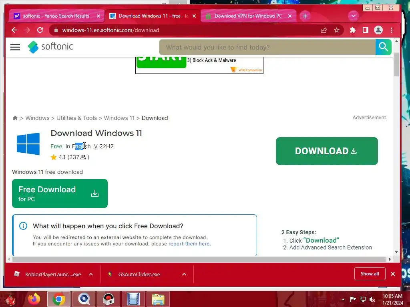The width and height of the screenshot is (410, 307).
Task: Open the report them here link
Action: pyautogui.click(x=189, y=243)
